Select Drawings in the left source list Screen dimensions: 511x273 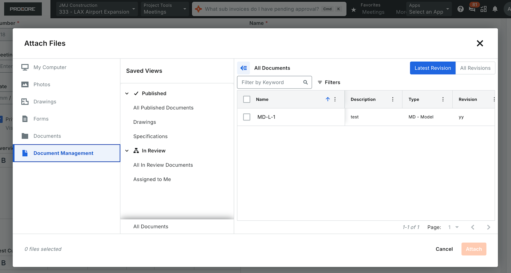67,102
